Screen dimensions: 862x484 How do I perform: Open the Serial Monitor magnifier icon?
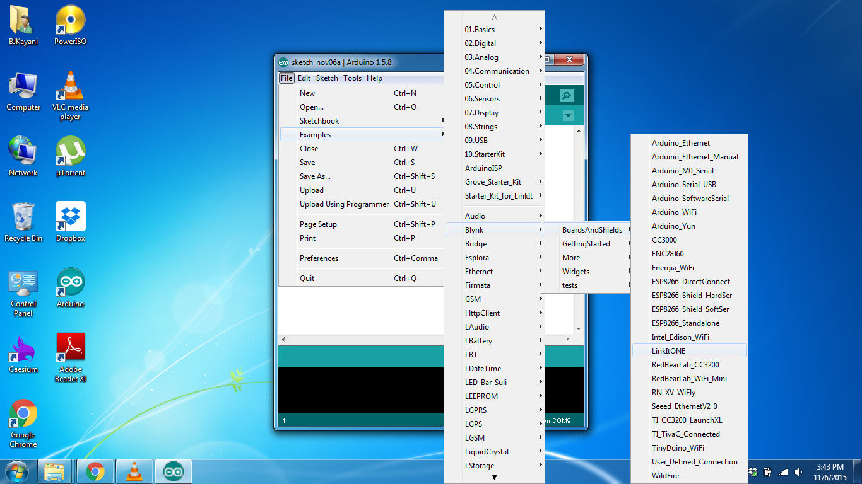567,96
